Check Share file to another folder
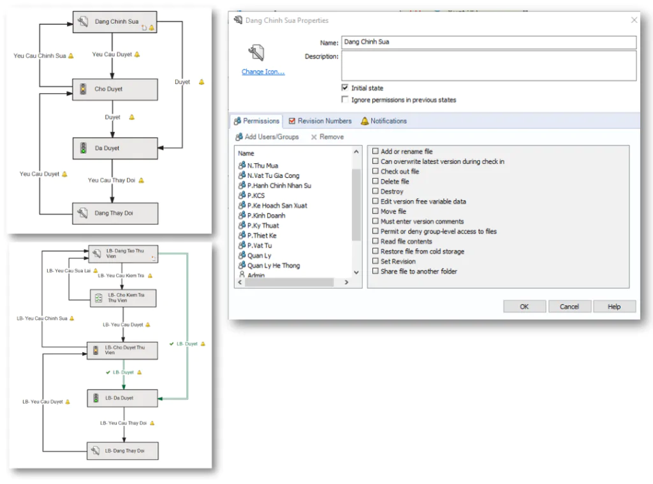The width and height of the screenshot is (653, 484). 376,271
